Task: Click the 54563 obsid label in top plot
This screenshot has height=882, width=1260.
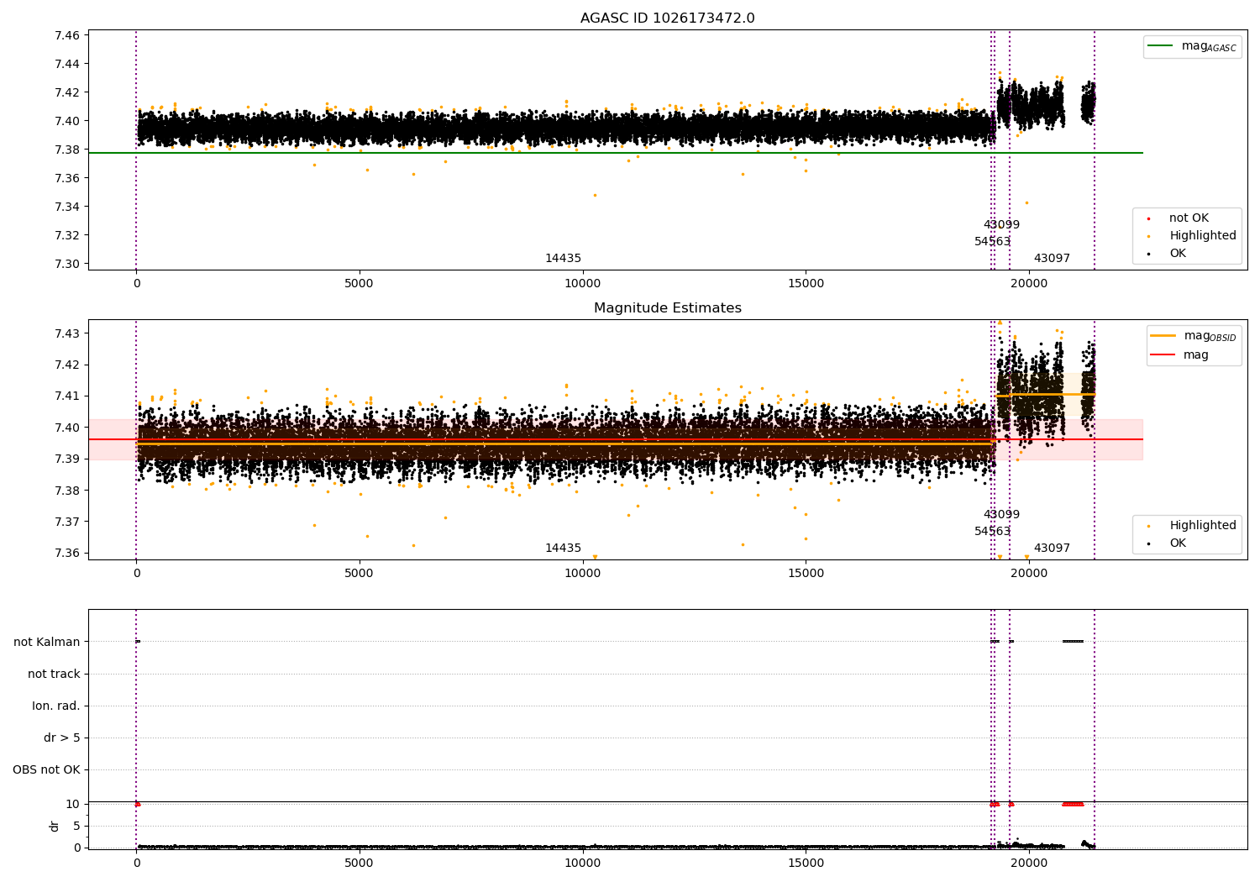Action: [992, 242]
